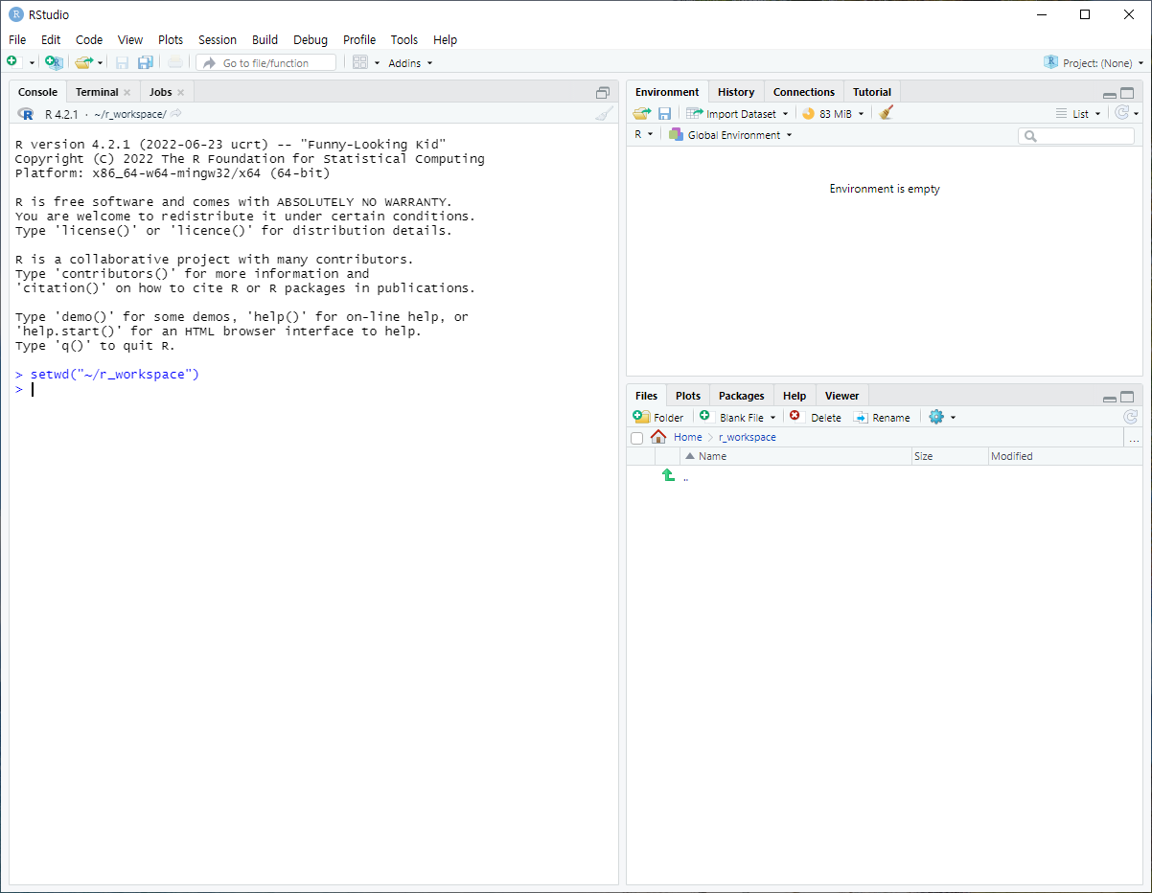This screenshot has width=1152, height=893.
Task: Switch to the History tab
Action: 736,92
